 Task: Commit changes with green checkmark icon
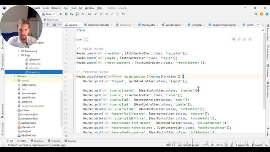pos(101,14)
